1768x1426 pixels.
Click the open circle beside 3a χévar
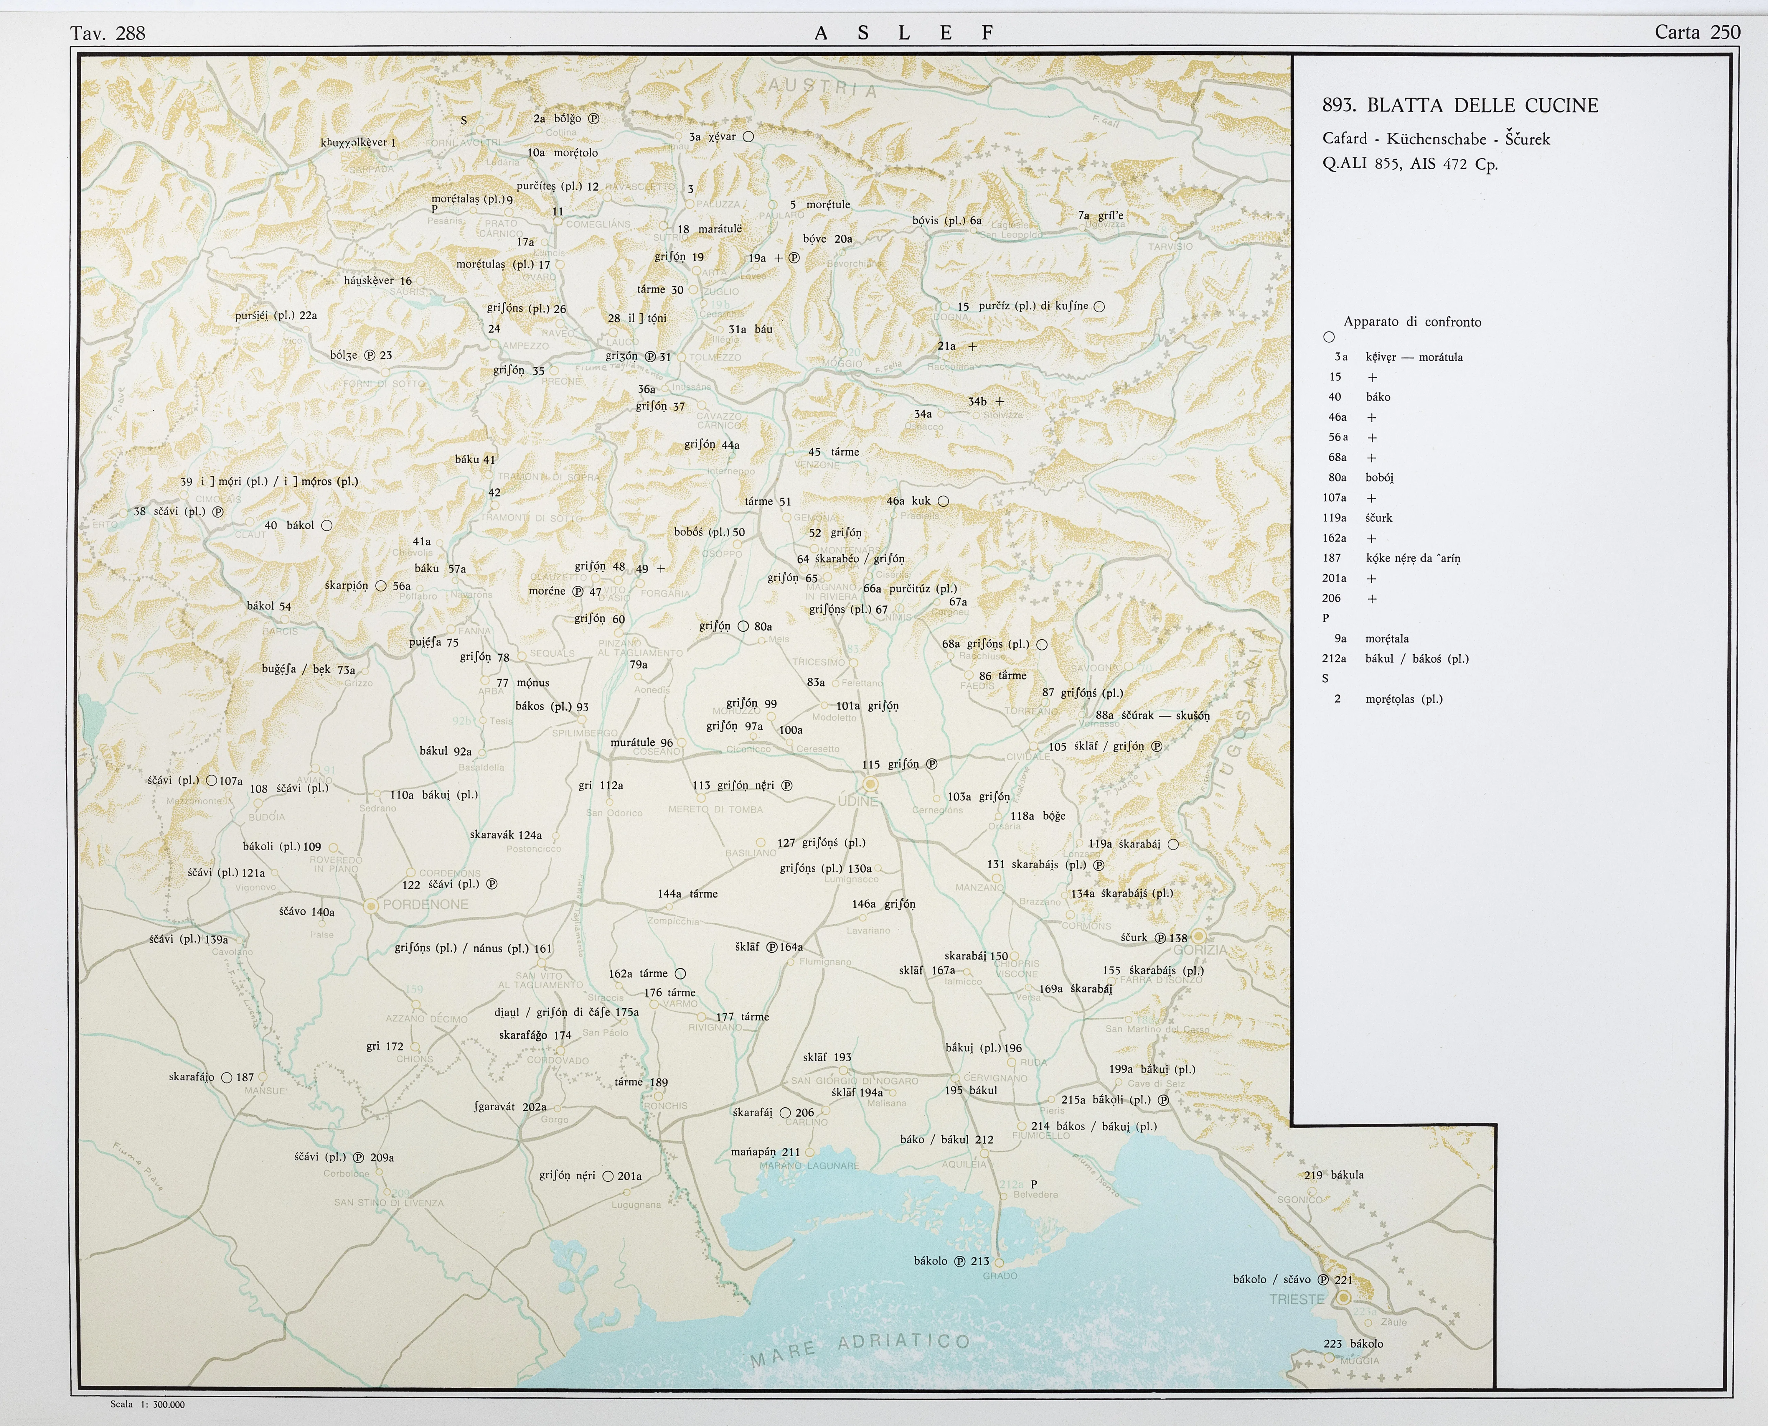click(748, 137)
